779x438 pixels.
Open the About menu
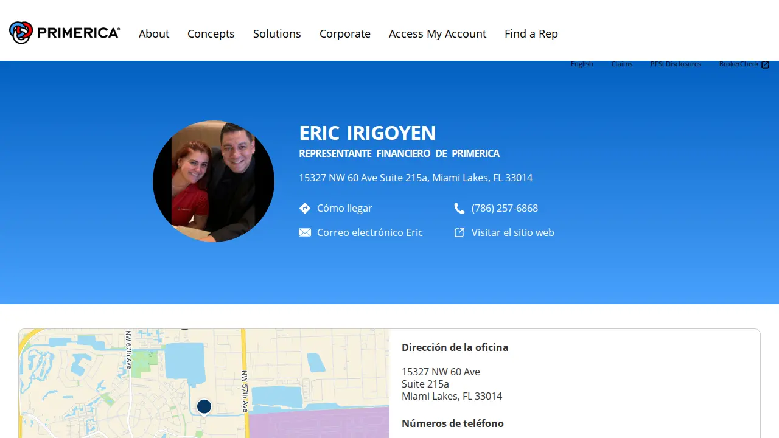pyautogui.click(x=154, y=33)
